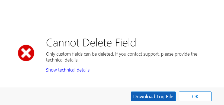
Task: Click the empty white area above the title
Action: [x=112, y=17]
